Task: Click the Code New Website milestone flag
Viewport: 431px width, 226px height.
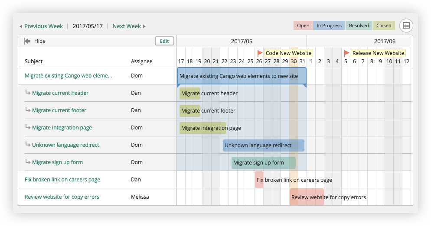Action: pyautogui.click(x=260, y=53)
